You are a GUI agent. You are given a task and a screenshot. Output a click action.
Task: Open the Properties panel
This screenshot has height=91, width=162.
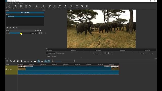pos(44,7)
